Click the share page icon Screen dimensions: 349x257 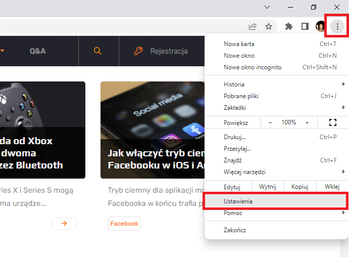(253, 26)
